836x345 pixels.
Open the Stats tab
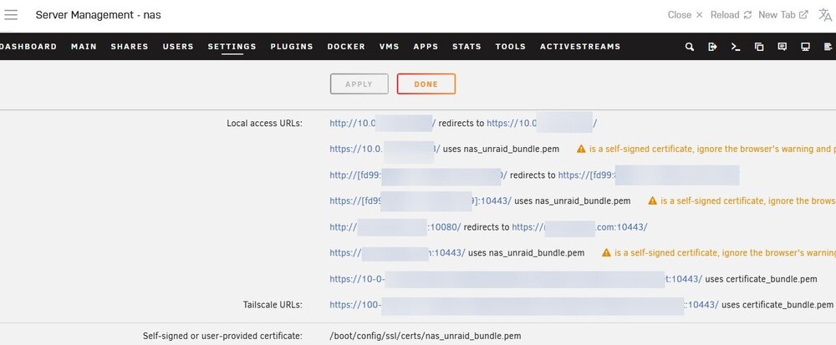click(x=466, y=46)
